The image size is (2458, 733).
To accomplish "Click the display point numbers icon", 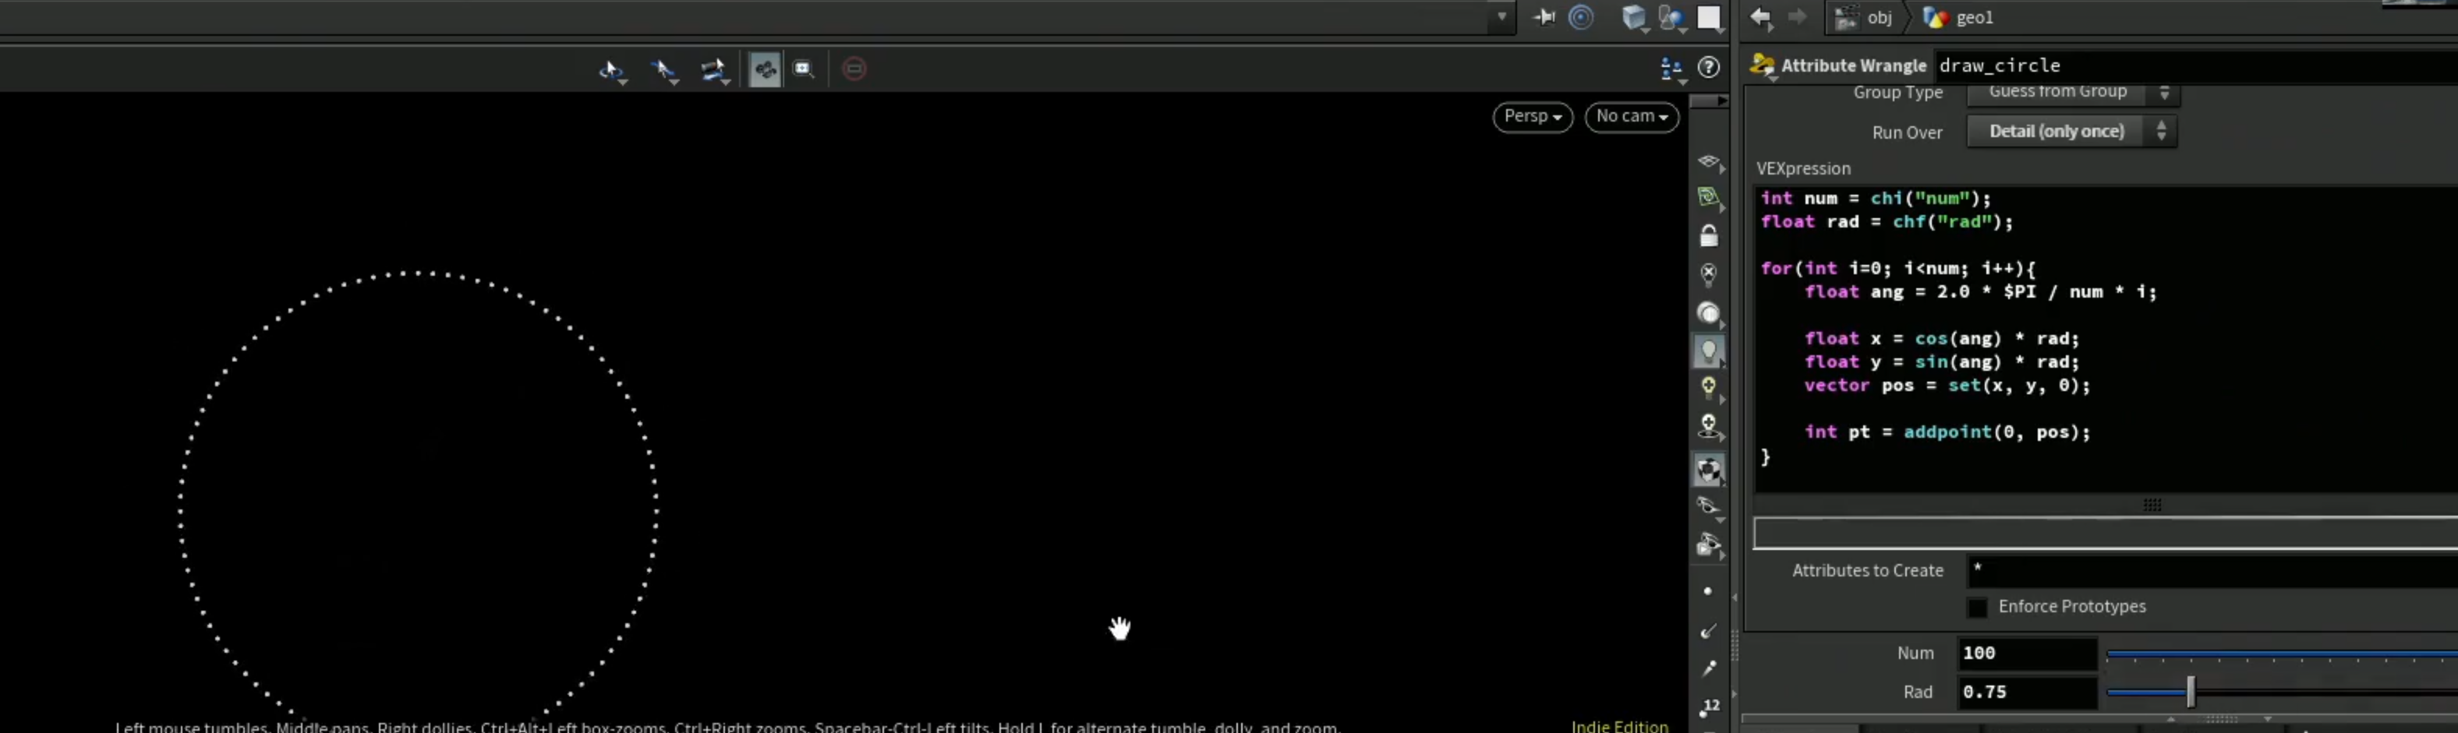I will pos(1708,707).
